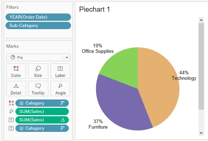Expand the Category color pill hierarchy
This screenshot has width=208, height=141.
tap(21, 103)
